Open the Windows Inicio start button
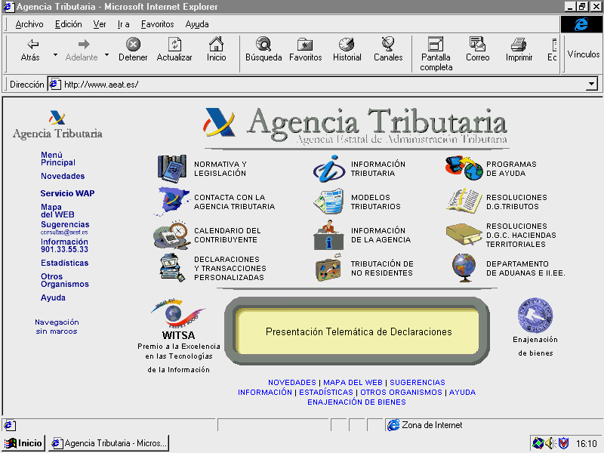This screenshot has height=453, width=604. coord(24,443)
